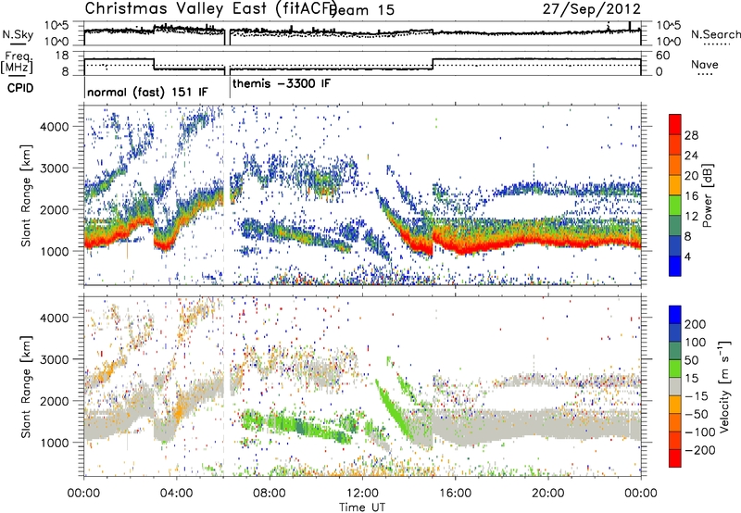Click the '2000' tick on velocity panel
Image resolution: width=741 pixels, height=513 pixels.
click(x=54, y=401)
